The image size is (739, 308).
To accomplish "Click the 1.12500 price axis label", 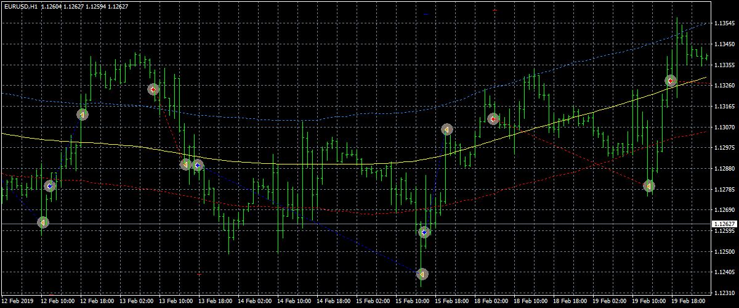I will 724,252.
